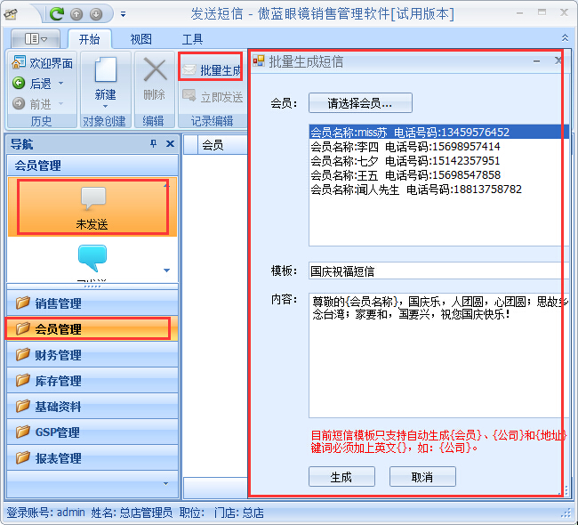This screenshot has height=525, width=578.
Task: Click the 新建 new document icon
Action: click(x=105, y=71)
